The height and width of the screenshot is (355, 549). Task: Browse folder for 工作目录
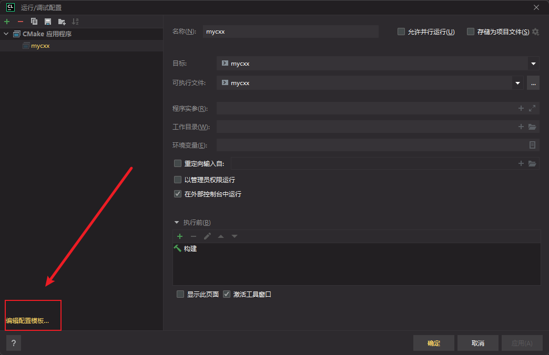(x=532, y=127)
